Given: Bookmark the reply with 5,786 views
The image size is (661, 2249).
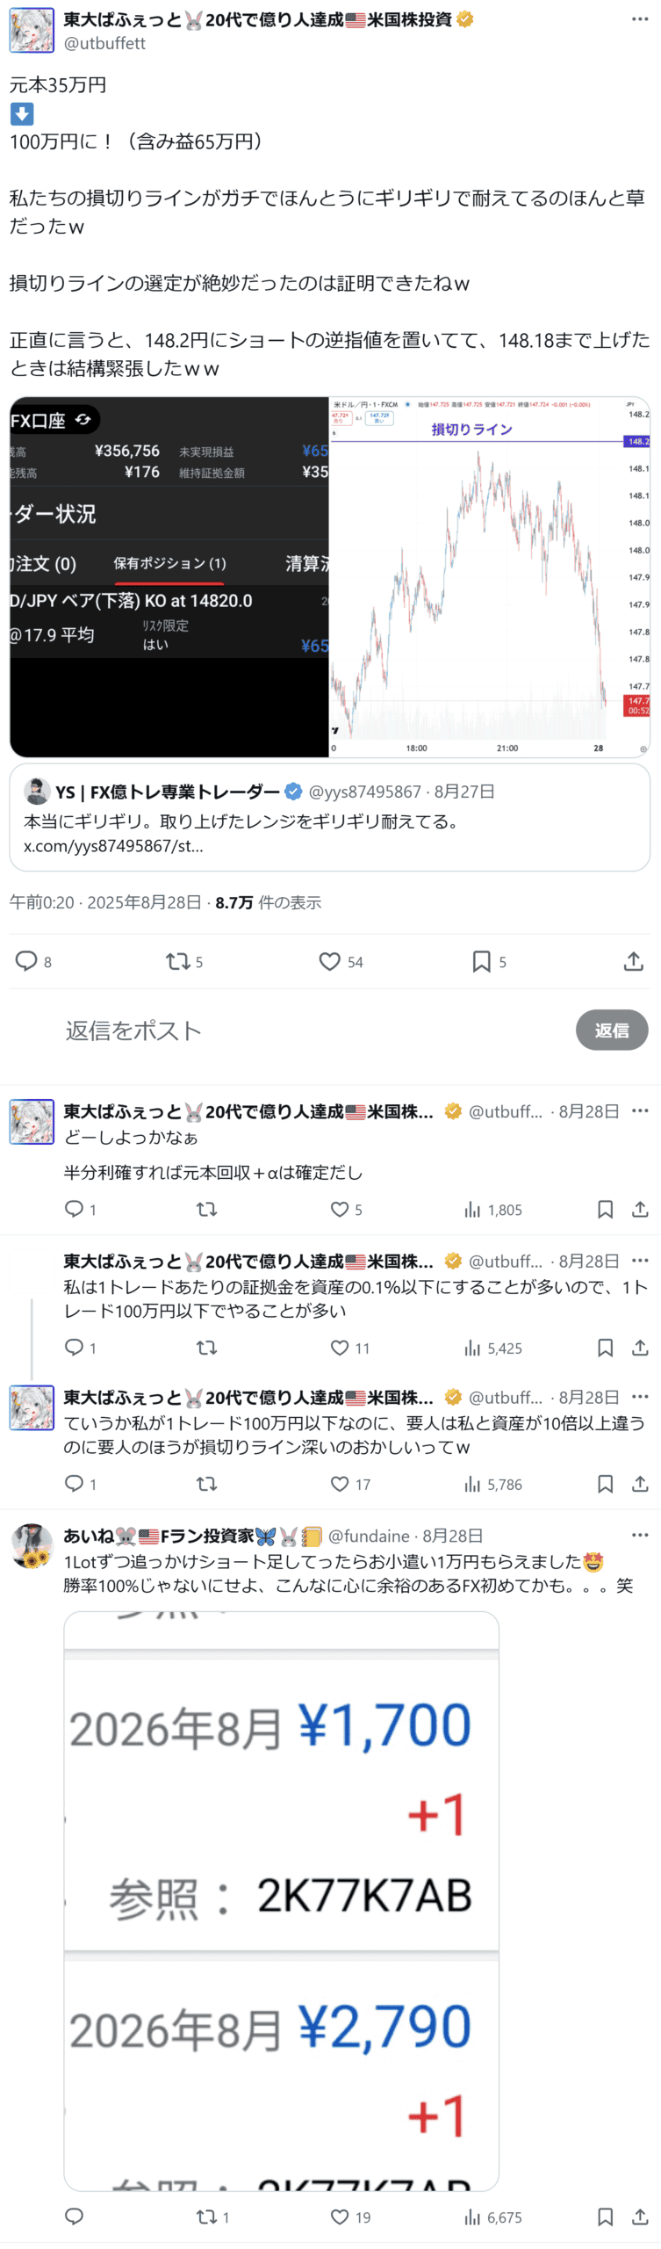Looking at the screenshot, I should [605, 1484].
